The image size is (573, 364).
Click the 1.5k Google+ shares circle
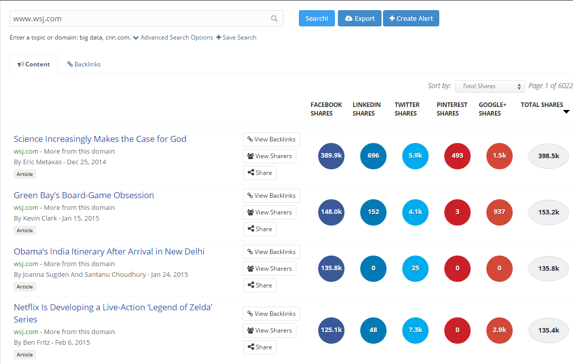click(x=500, y=156)
